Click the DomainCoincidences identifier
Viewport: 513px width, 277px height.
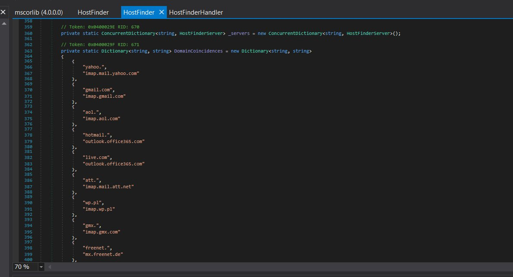click(198, 51)
